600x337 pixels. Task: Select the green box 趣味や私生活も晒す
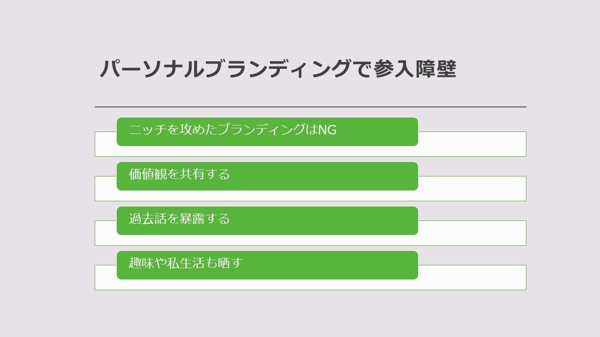[267, 265]
